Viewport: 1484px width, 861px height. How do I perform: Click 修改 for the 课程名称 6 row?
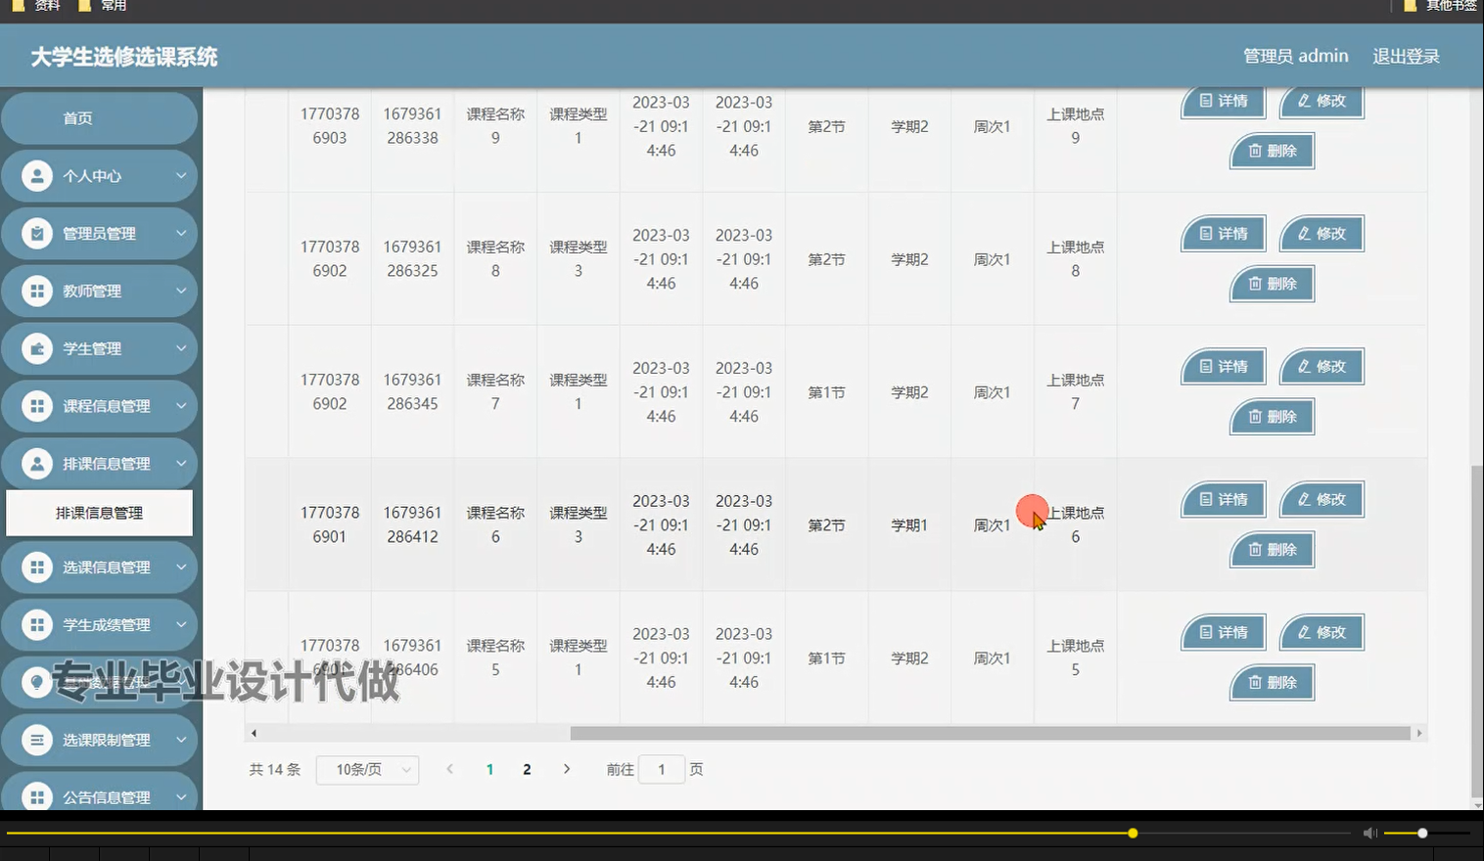click(x=1322, y=500)
